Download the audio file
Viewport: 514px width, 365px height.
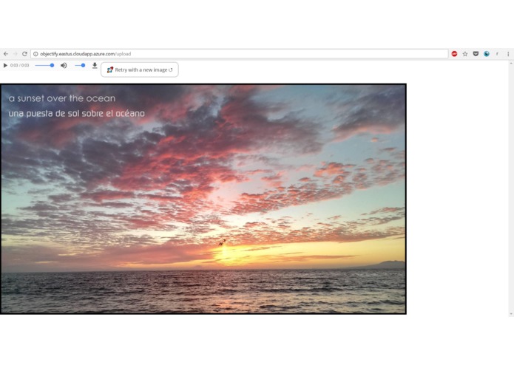(x=95, y=66)
